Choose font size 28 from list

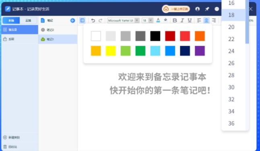click(233, 75)
